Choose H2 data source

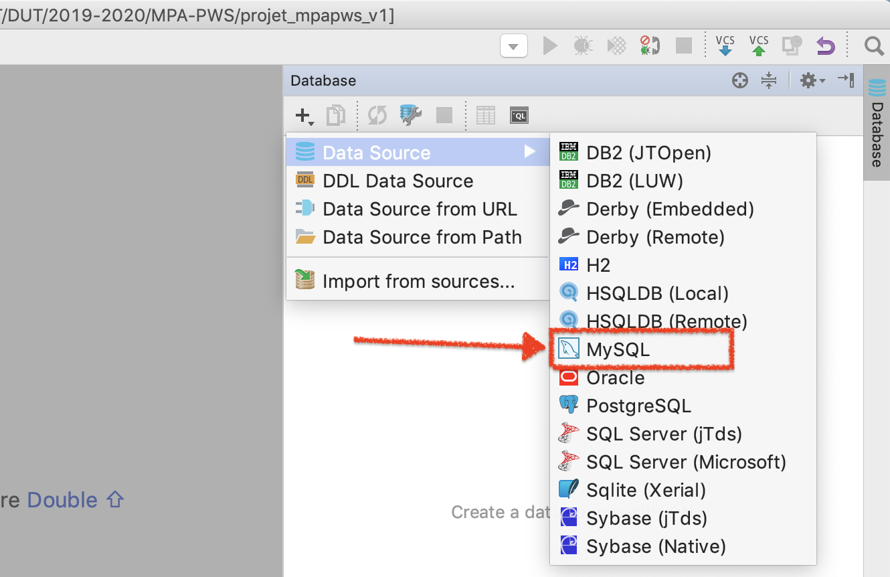pos(683,265)
